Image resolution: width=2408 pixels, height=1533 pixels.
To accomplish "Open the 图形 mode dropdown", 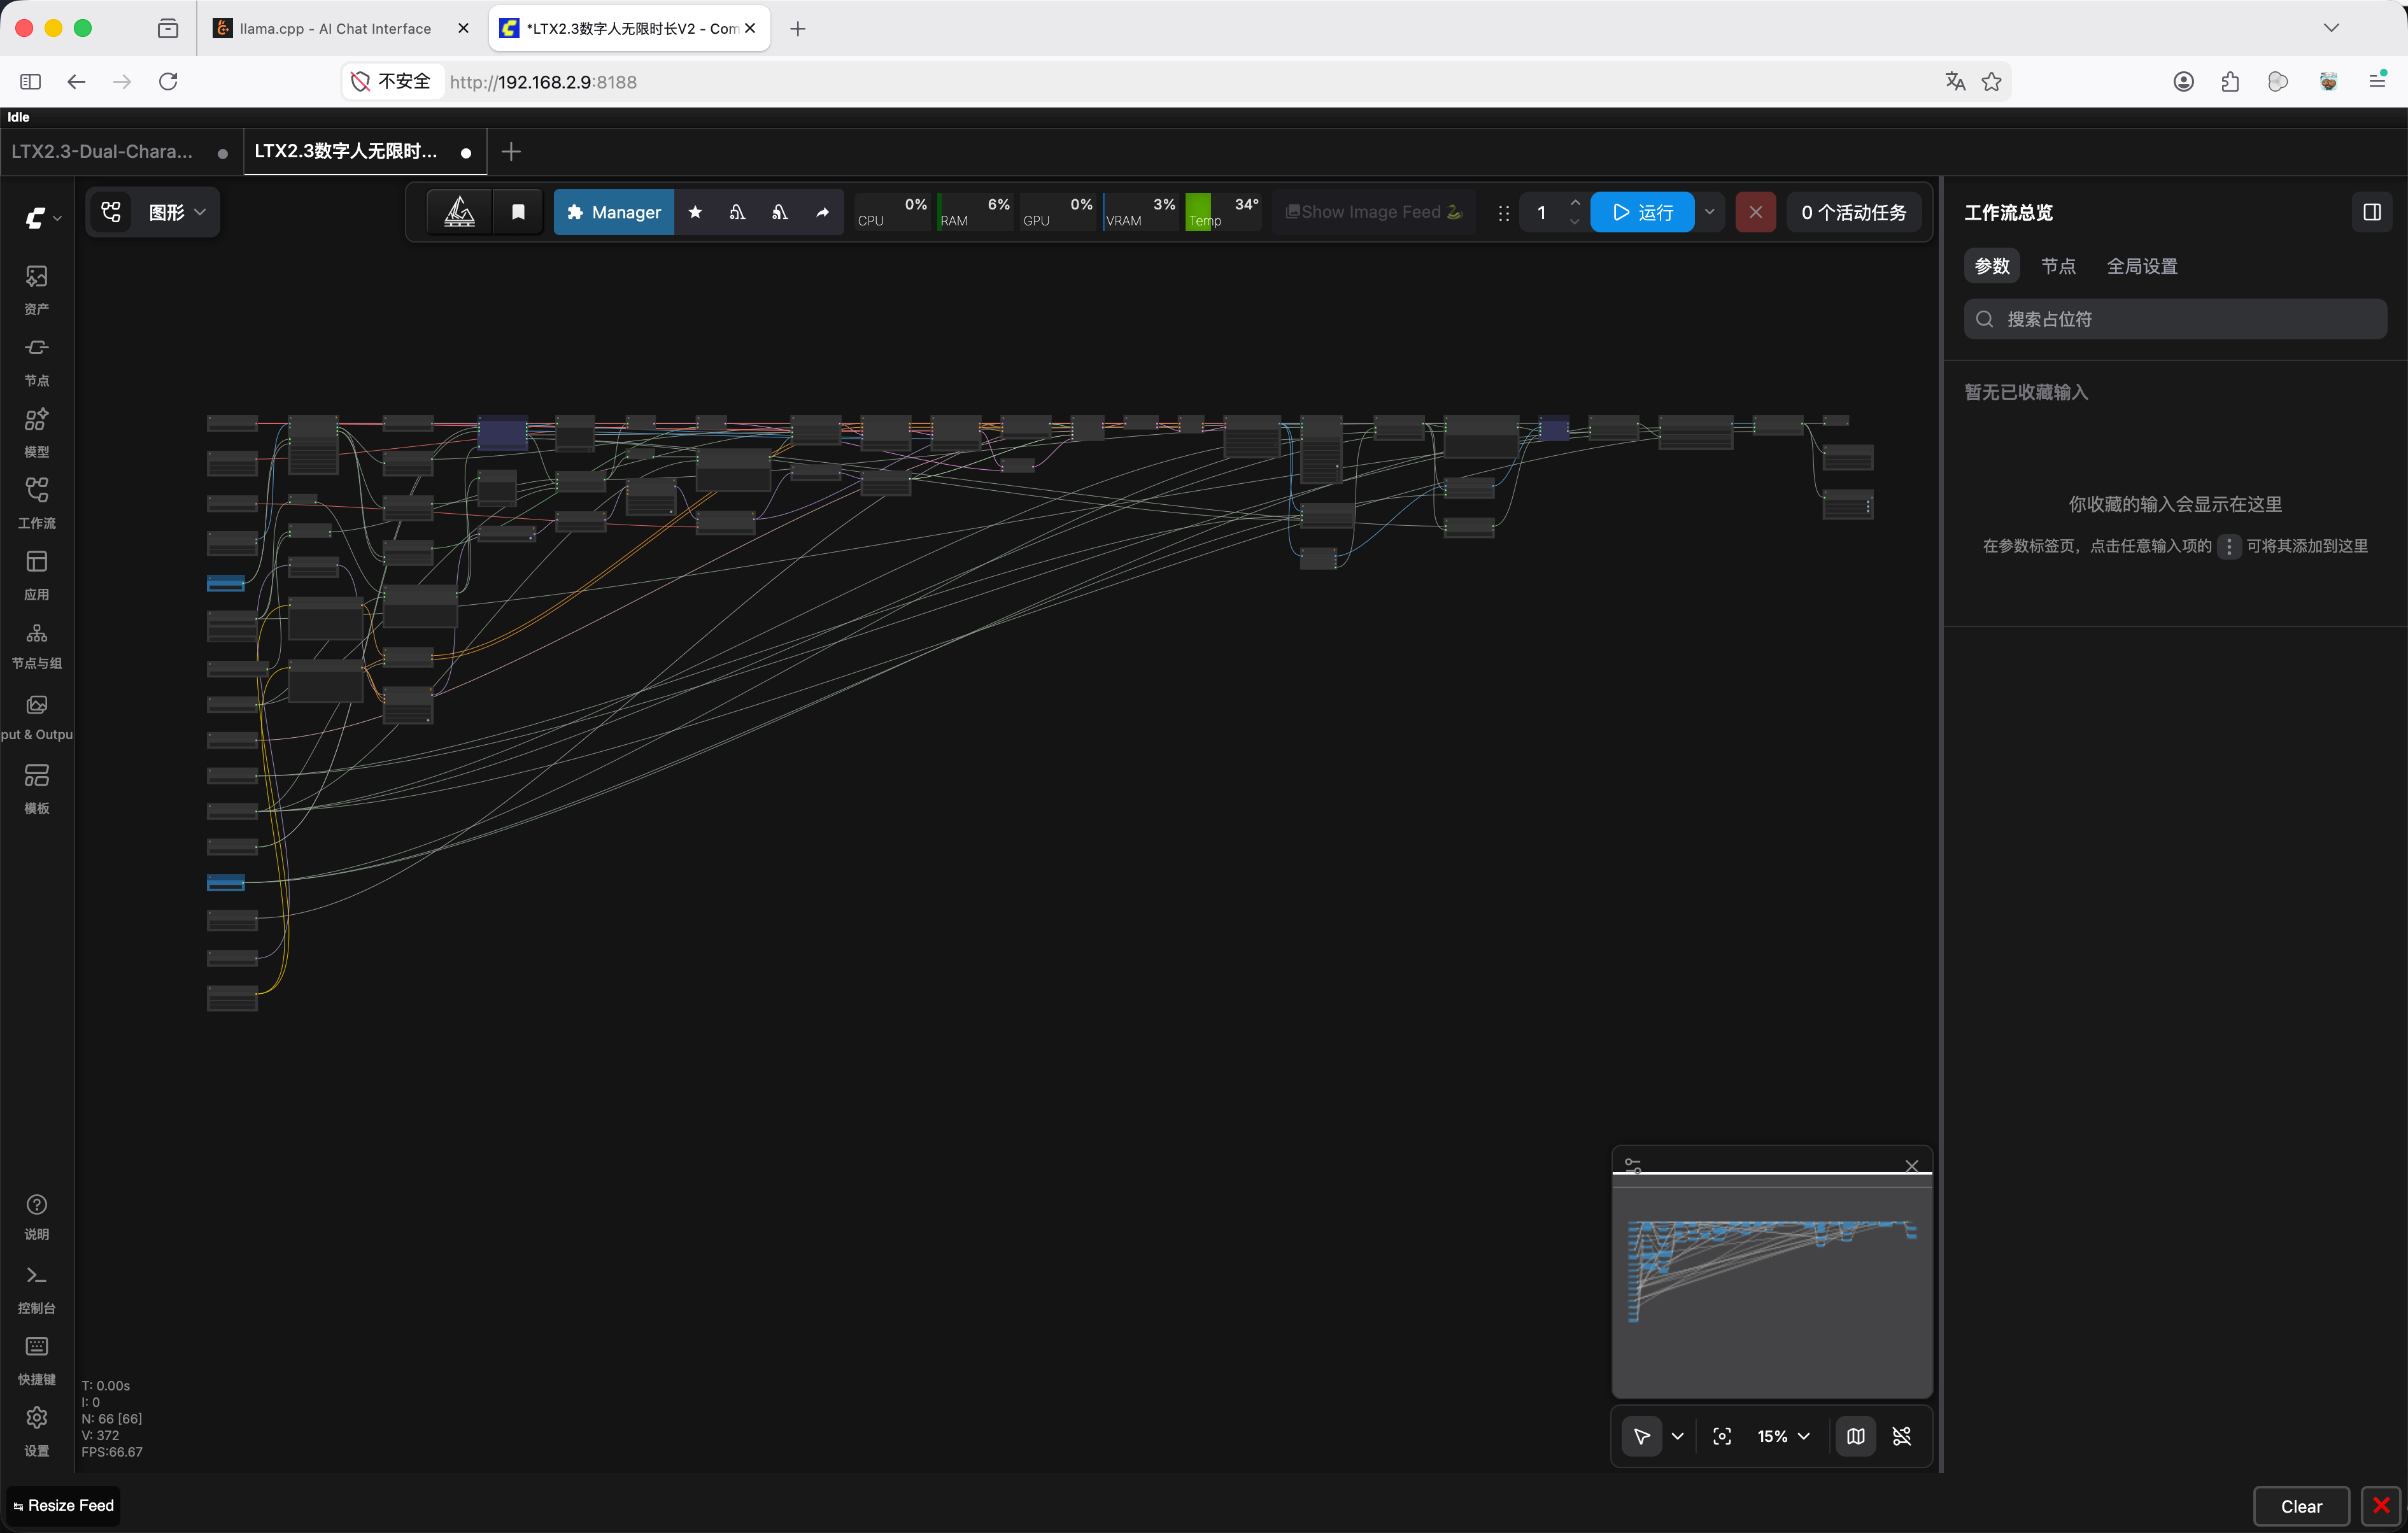I will coord(177,212).
